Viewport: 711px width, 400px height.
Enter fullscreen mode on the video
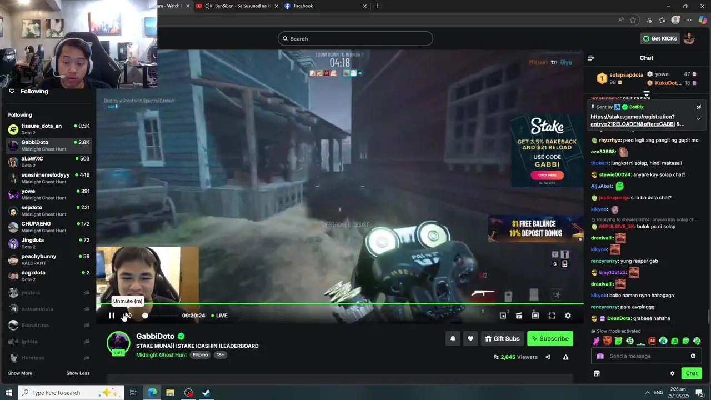click(x=552, y=316)
